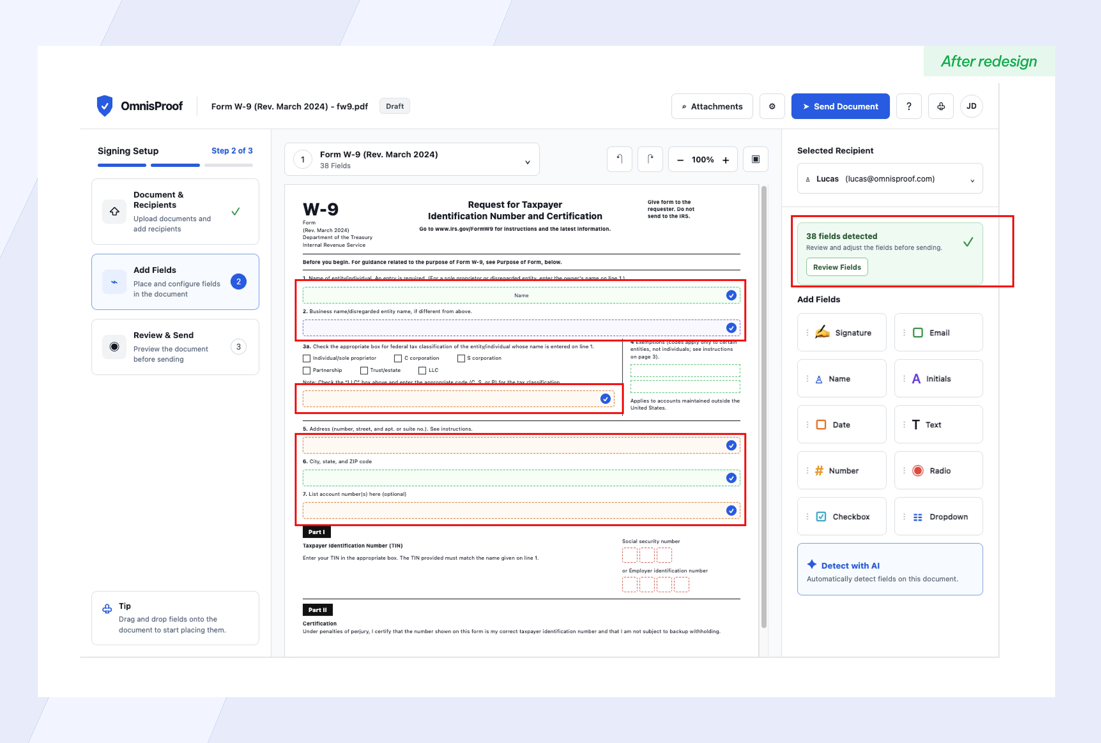Click the Send Document button

click(840, 106)
